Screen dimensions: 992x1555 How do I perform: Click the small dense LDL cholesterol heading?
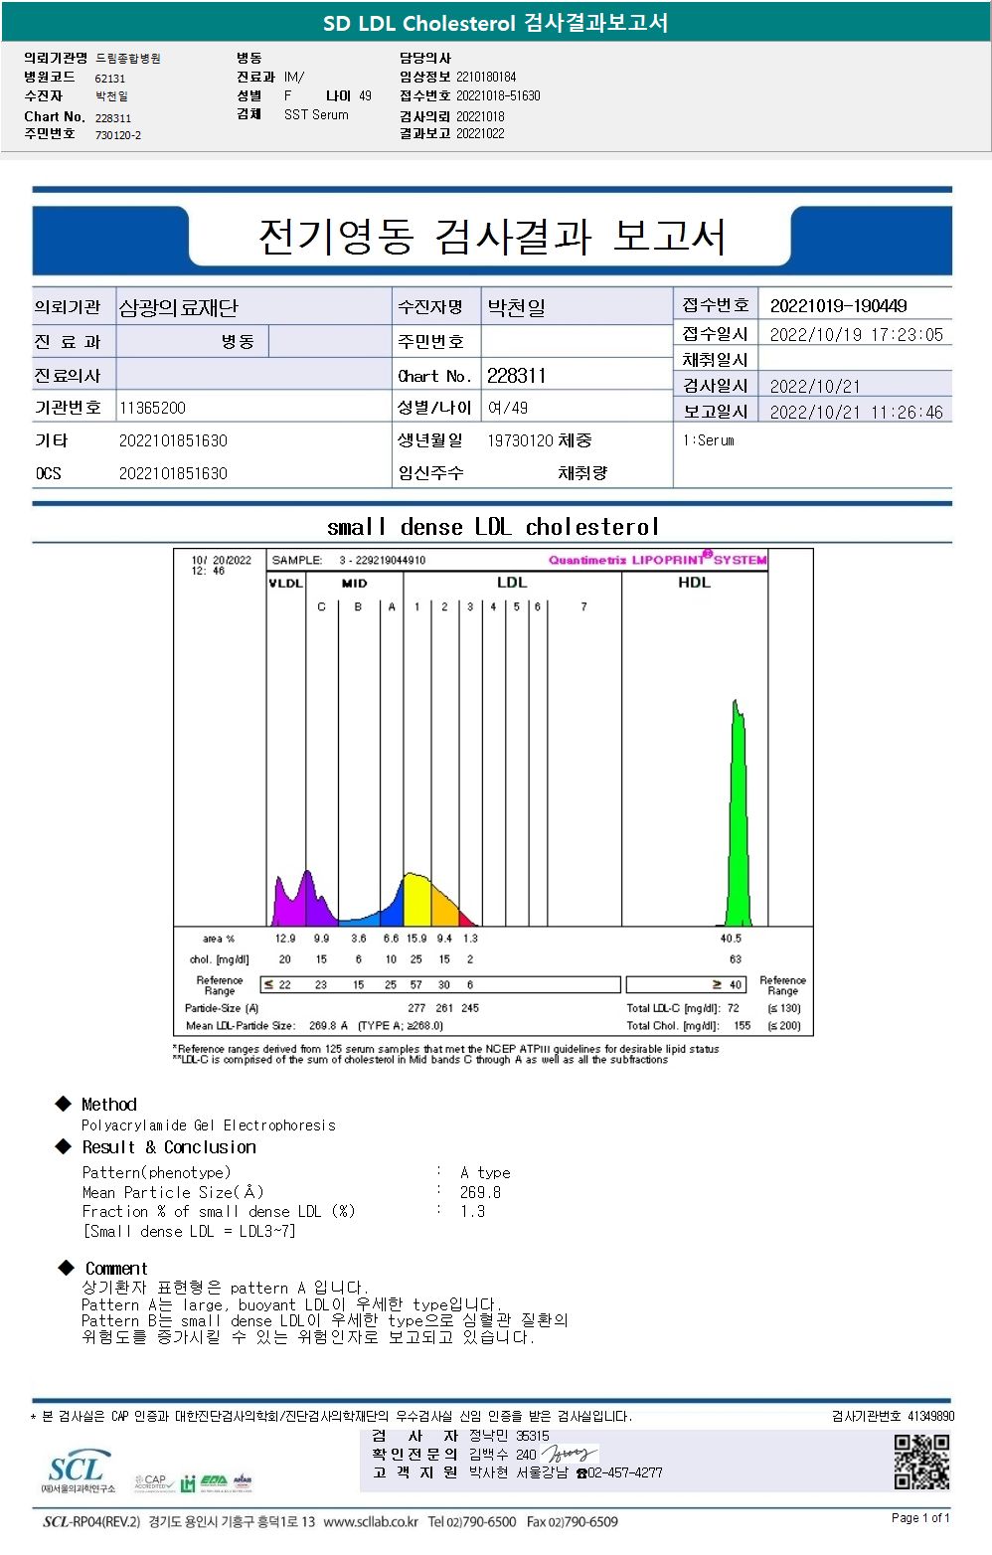pos(493,526)
